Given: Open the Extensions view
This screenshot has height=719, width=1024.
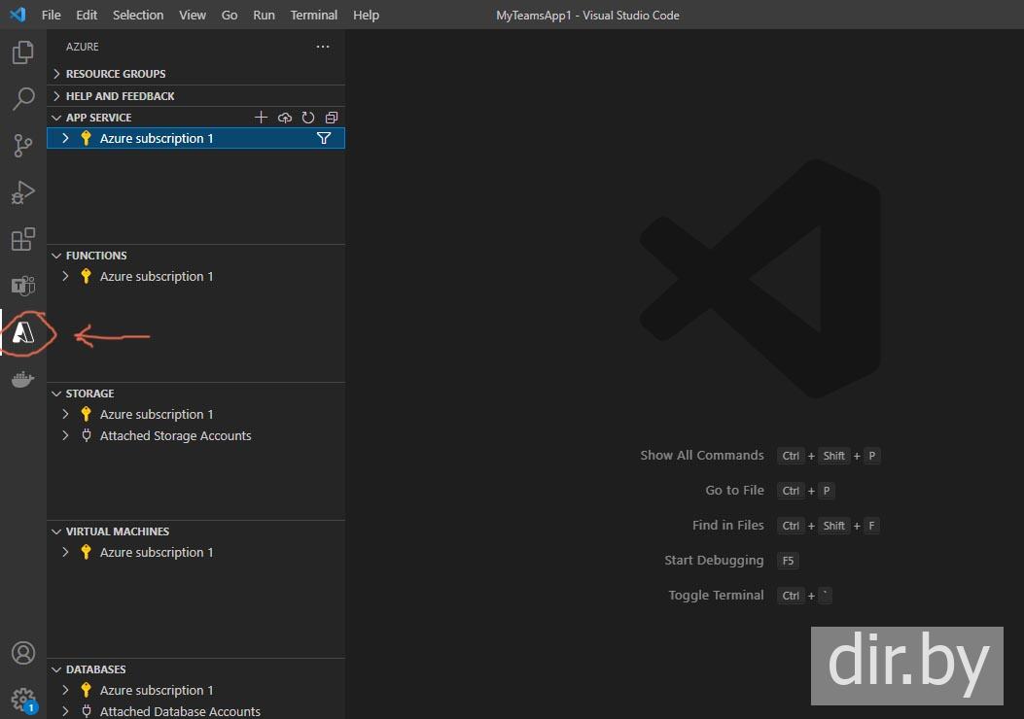Looking at the screenshot, I should click(23, 239).
